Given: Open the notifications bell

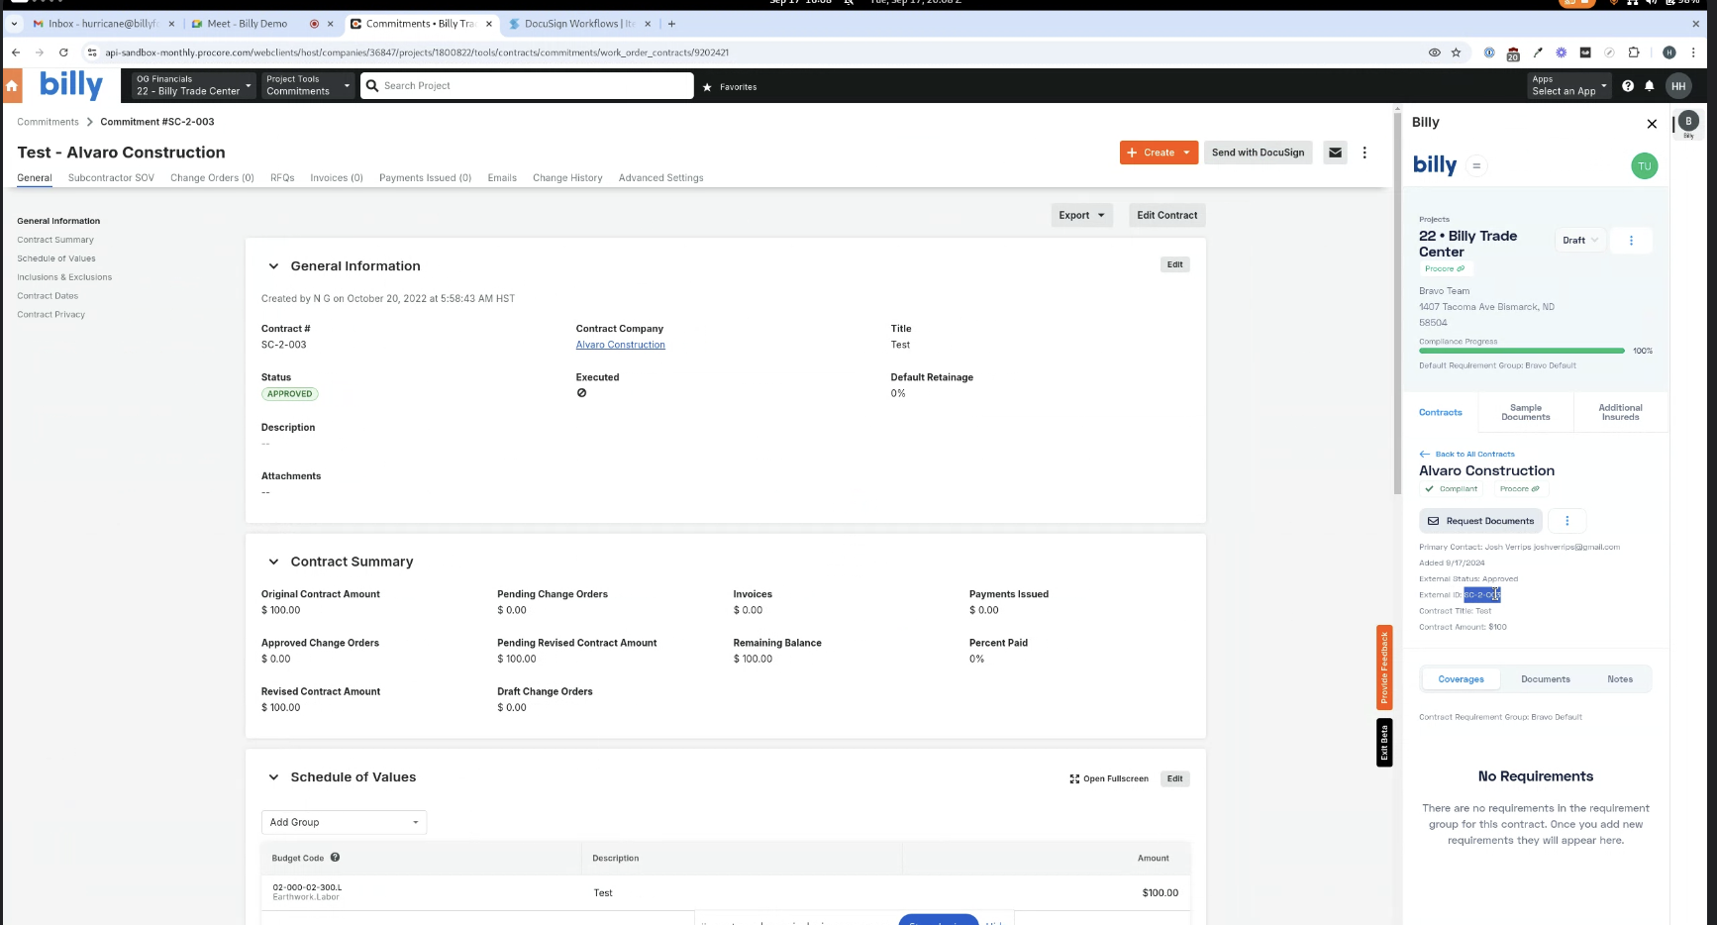Looking at the screenshot, I should point(1650,86).
